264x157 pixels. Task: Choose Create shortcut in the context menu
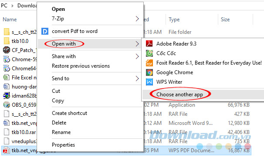(x=69, y=113)
